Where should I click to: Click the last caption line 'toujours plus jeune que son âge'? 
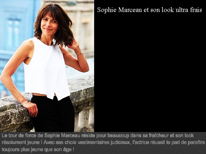38,149
